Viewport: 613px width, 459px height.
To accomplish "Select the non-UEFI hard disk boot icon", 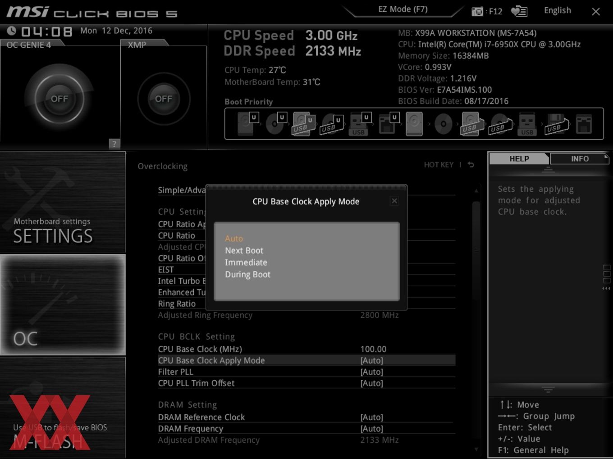I will click(414, 124).
